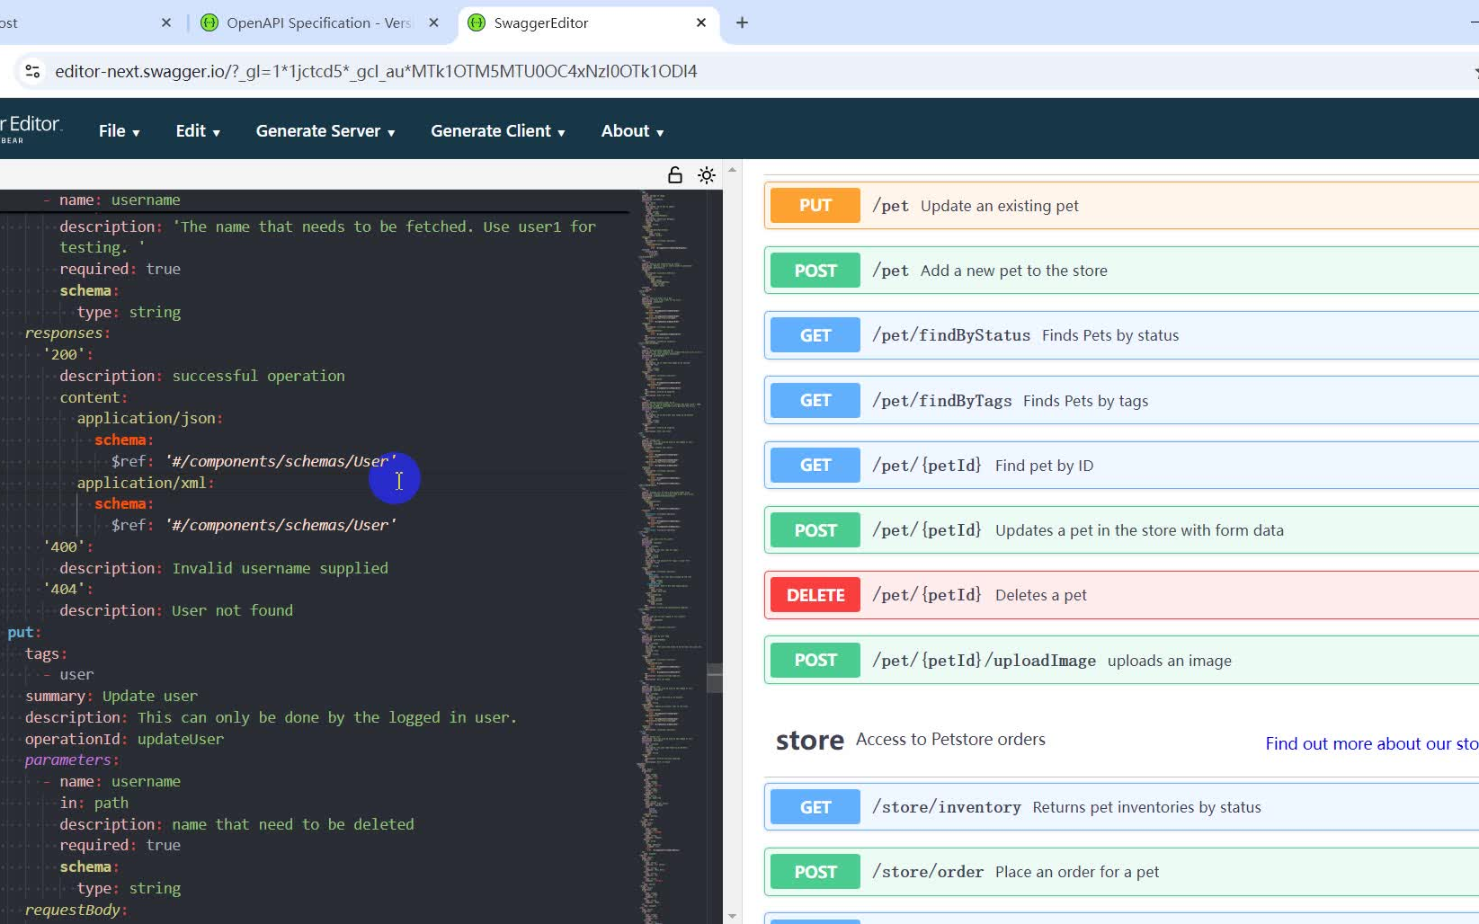Viewport: 1479px width, 924px height.
Task: Switch to the OpenAPI Specification tab
Action: [319, 22]
